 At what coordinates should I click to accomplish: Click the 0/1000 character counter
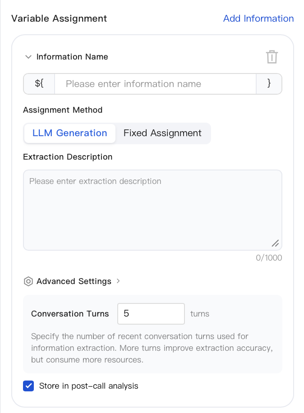pos(269,257)
